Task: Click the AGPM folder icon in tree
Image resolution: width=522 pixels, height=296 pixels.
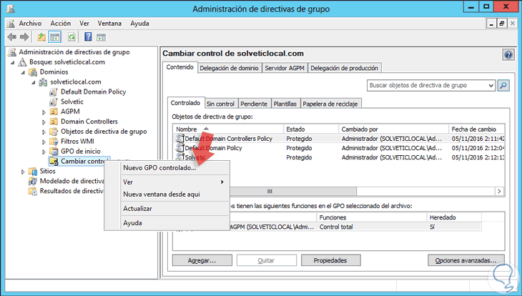Action: [54, 112]
